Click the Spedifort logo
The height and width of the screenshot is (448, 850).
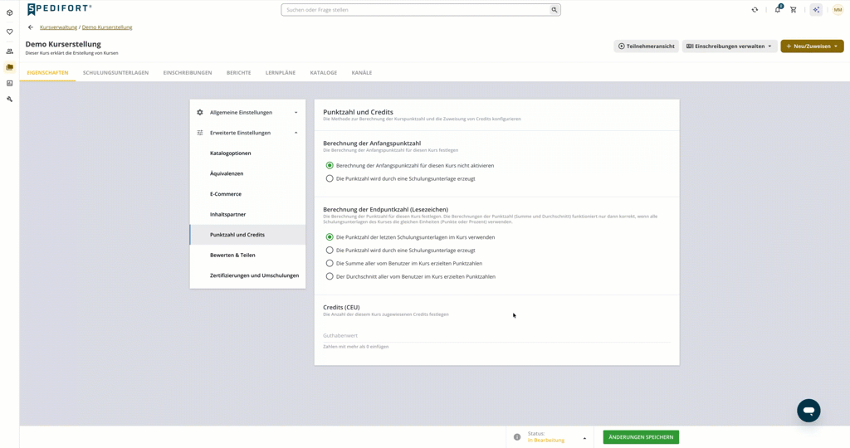click(x=59, y=8)
